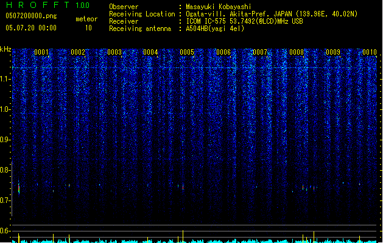Click the strong red meteor echo before 0001
The image size is (383, 243).
coord(19,188)
